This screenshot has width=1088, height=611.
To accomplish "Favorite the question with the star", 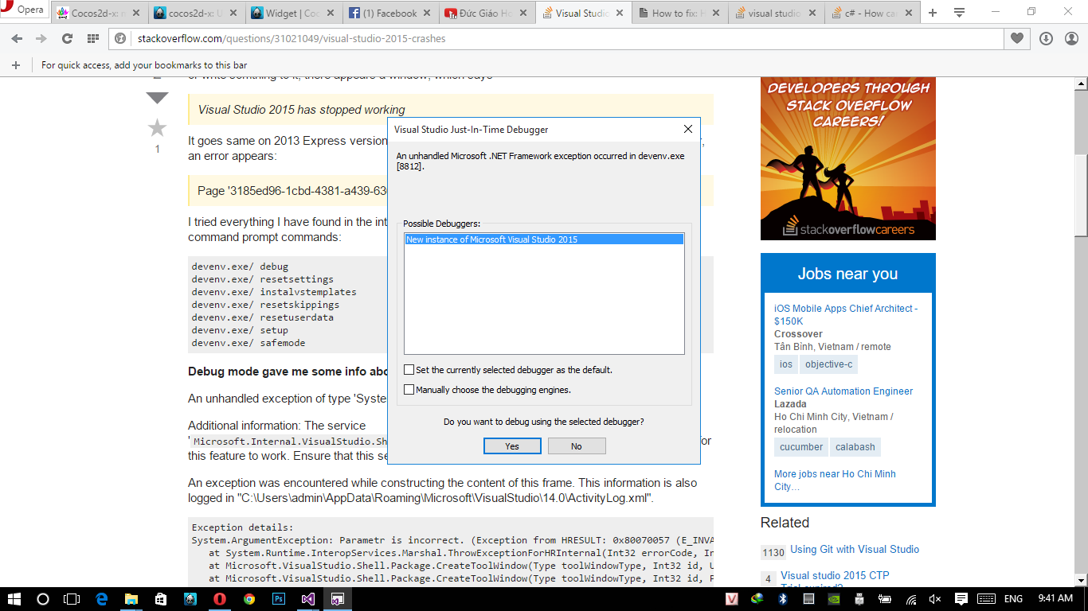I will click(x=157, y=127).
